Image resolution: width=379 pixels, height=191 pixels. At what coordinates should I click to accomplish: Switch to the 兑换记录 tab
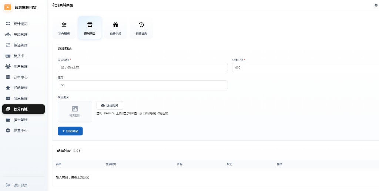tap(115, 28)
